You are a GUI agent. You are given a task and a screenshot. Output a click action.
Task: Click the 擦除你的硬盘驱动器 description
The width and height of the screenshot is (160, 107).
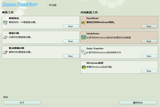pos(20,52)
